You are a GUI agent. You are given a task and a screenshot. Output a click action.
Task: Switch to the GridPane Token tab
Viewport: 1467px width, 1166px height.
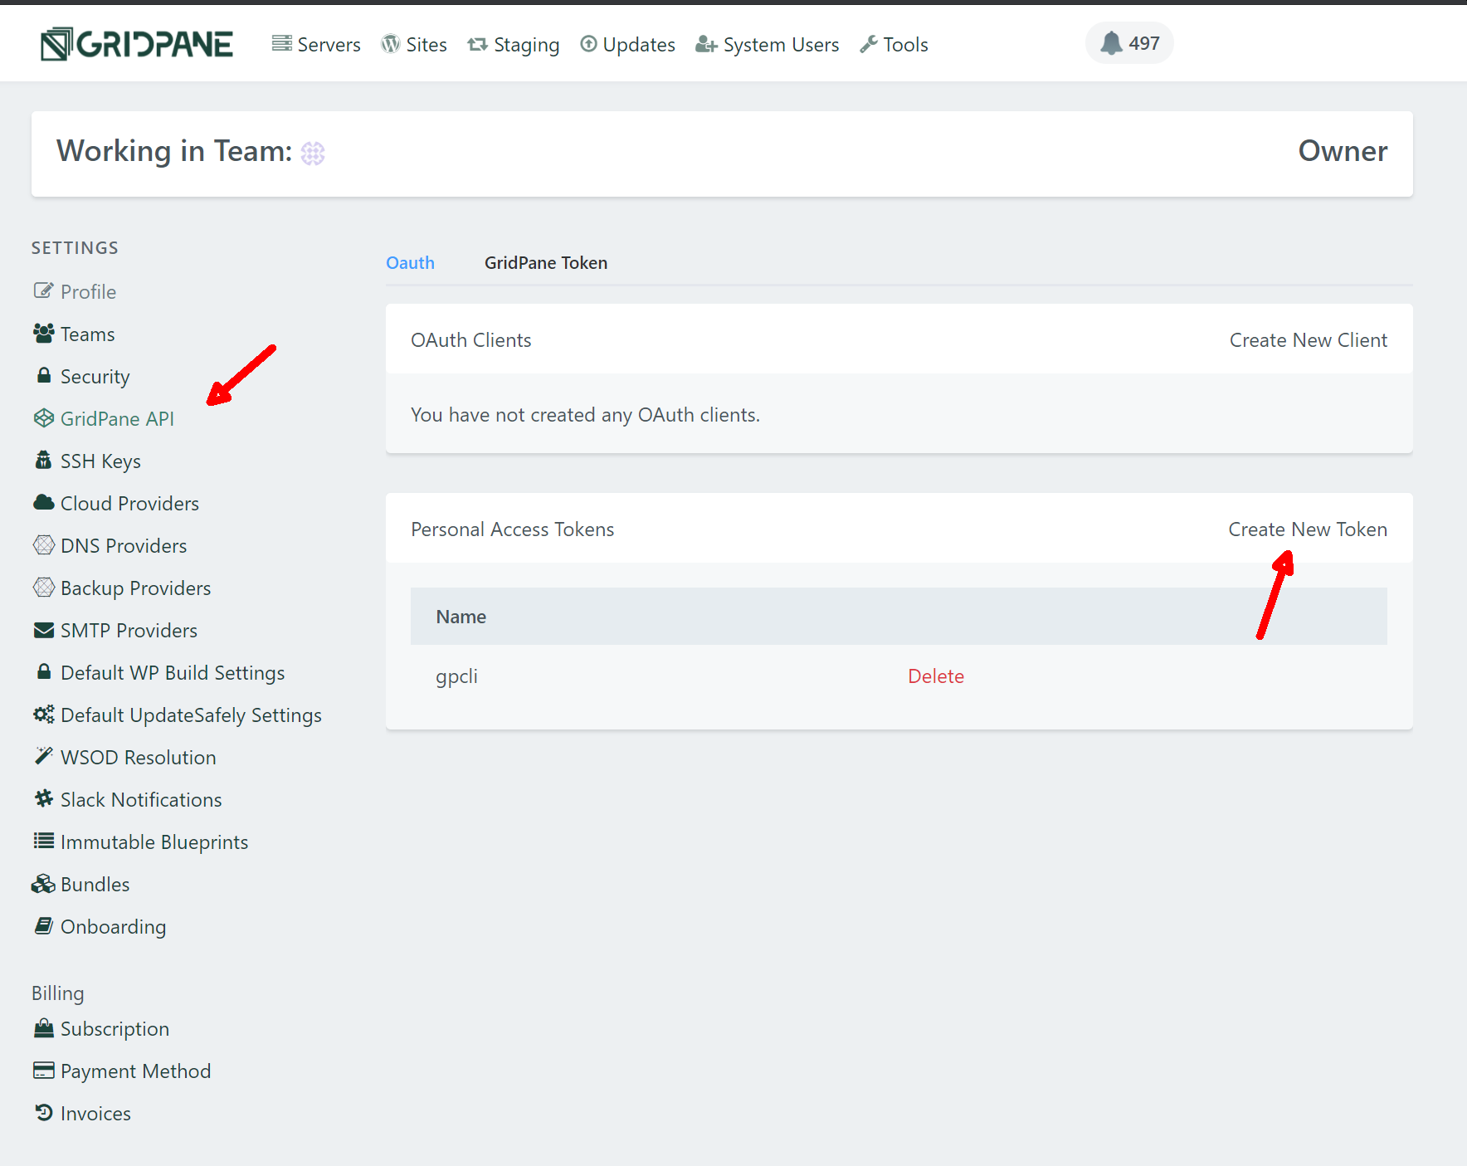(x=545, y=262)
